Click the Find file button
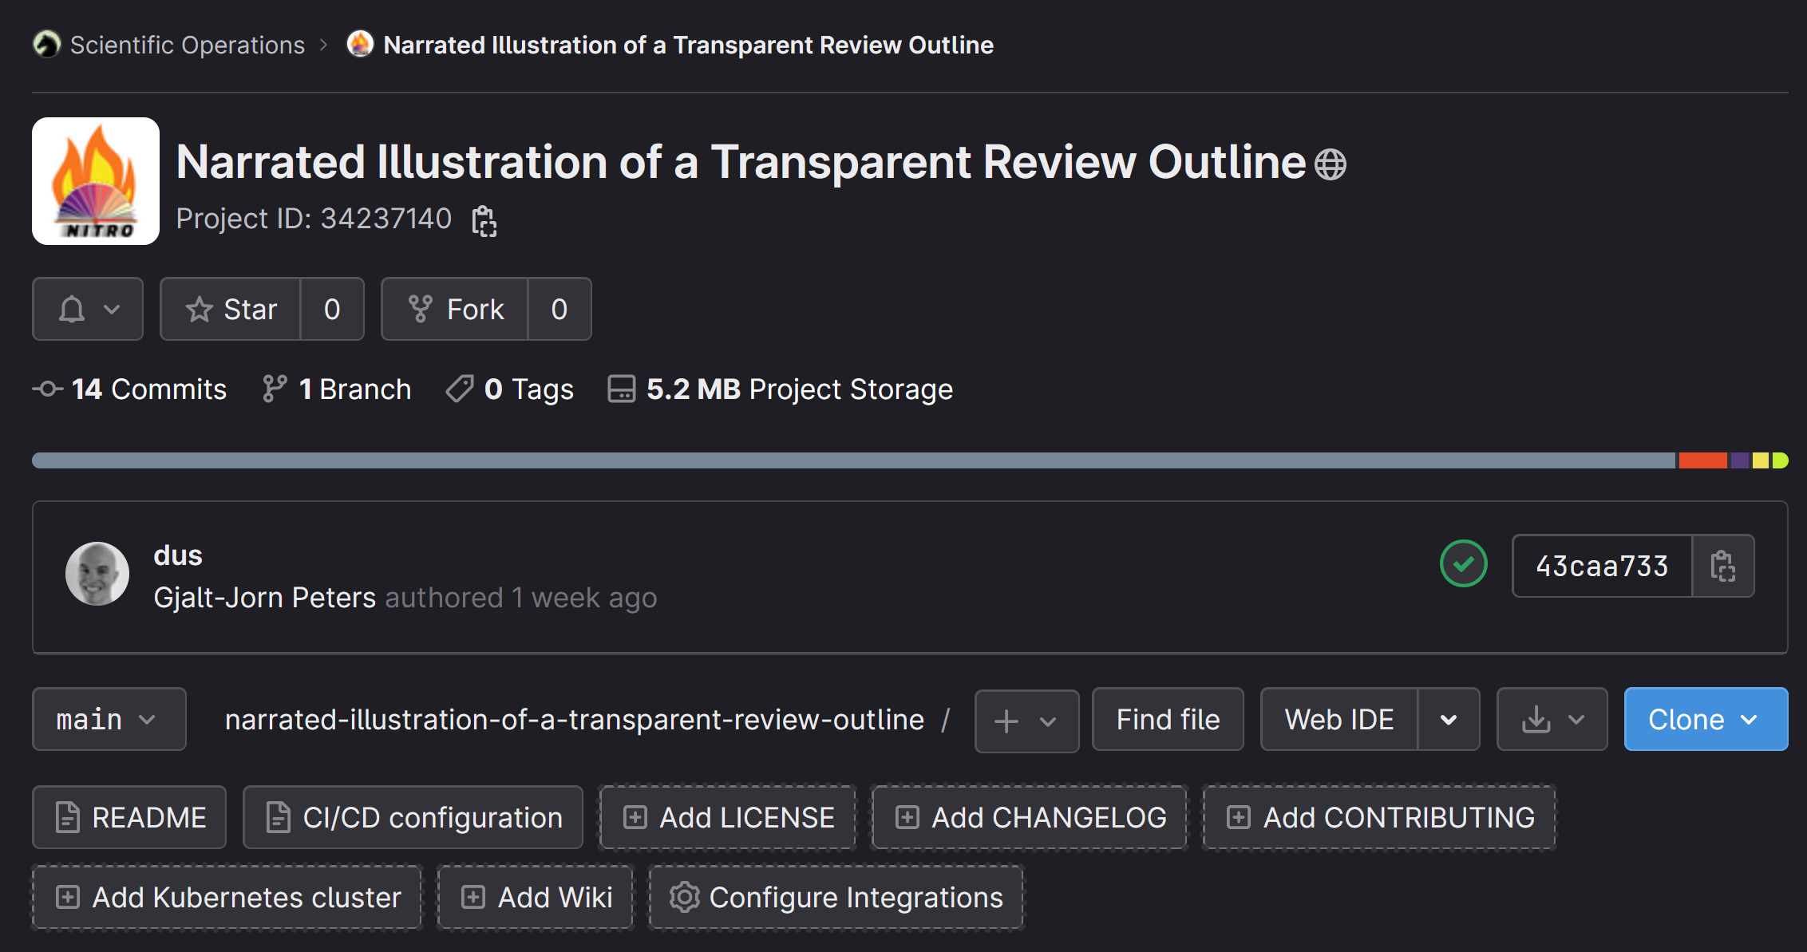 1168,719
